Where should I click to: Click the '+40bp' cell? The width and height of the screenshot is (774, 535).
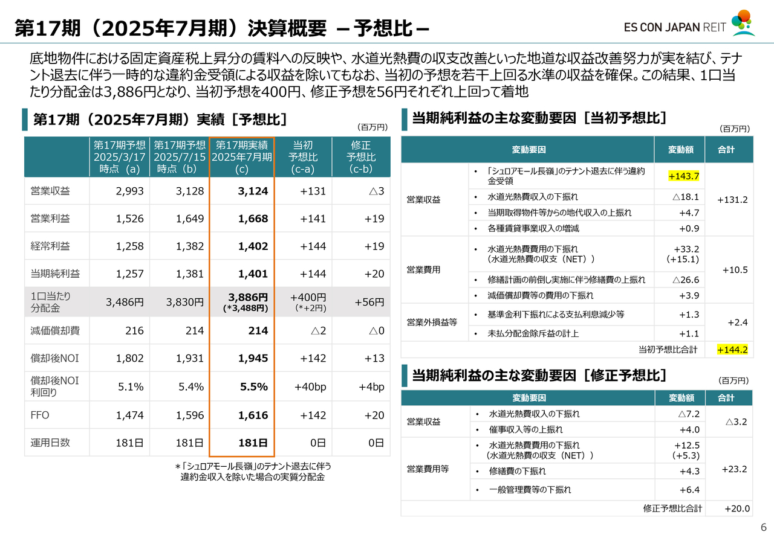pyautogui.click(x=310, y=386)
